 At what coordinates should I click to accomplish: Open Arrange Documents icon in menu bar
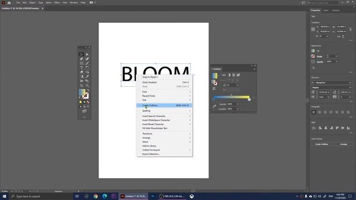(x=92, y=3)
